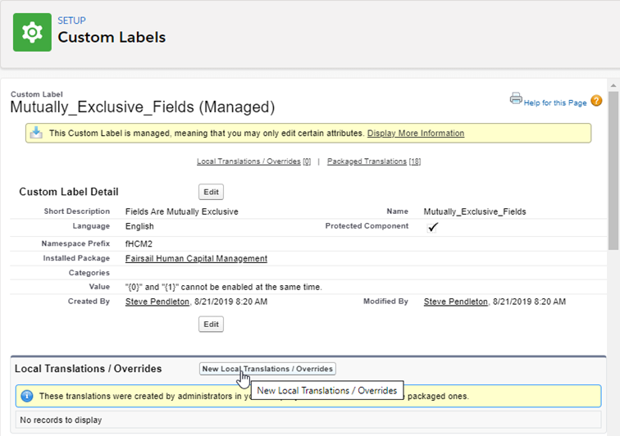
Task: Click the Custom Labels page heading
Action: 112,38
